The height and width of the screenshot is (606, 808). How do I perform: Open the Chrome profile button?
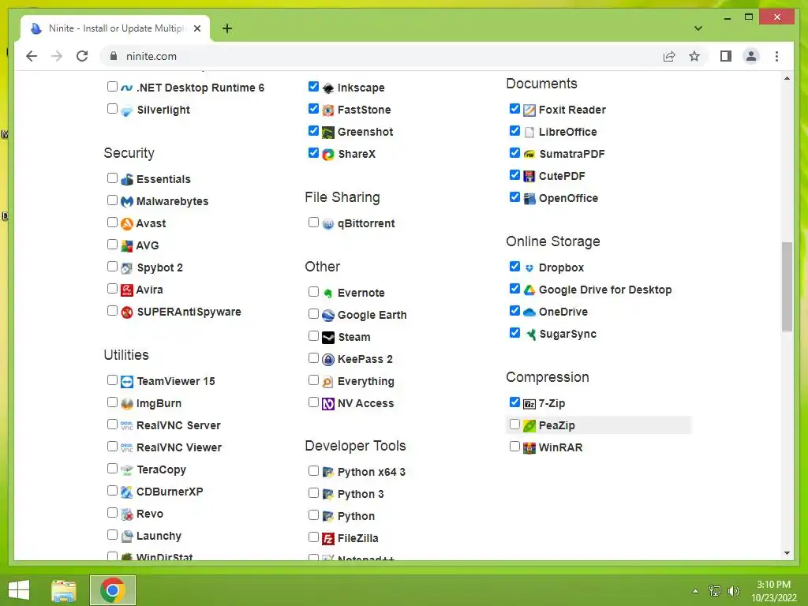point(751,56)
